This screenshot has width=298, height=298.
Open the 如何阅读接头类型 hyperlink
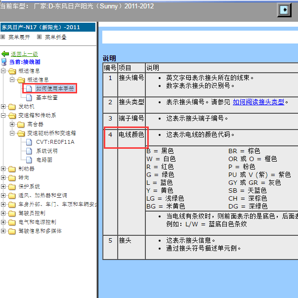[x=258, y=102]
